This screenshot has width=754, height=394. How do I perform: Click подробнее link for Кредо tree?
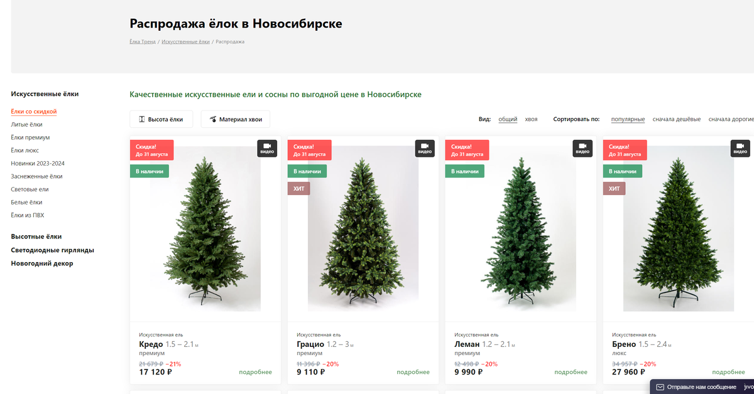pos(255,372)
